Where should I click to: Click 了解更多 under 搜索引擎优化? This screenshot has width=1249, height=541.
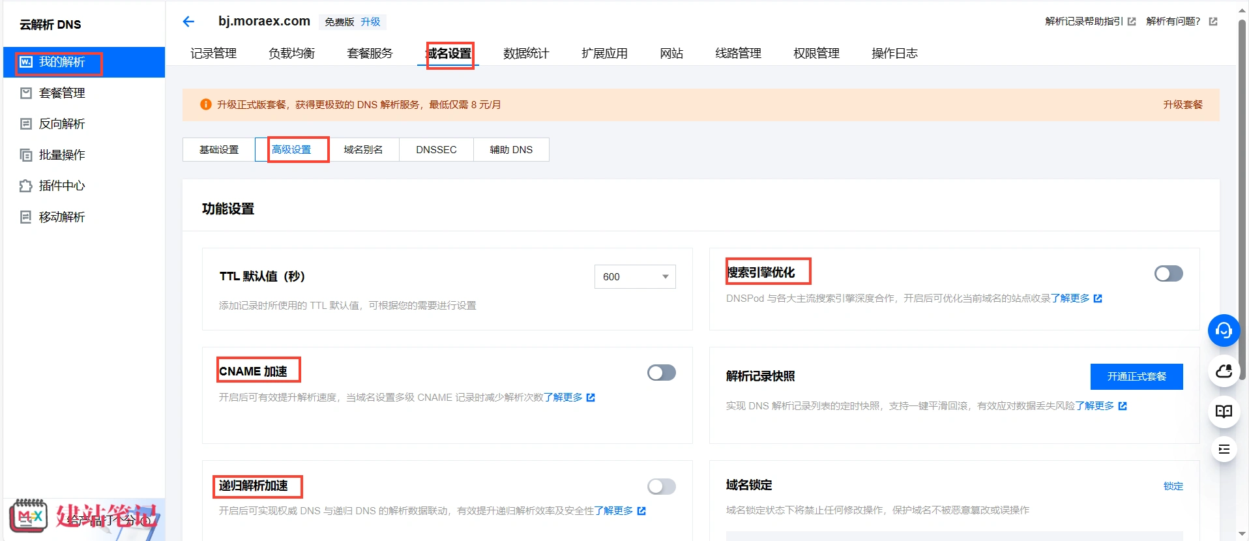click(x=1070, y=299)
